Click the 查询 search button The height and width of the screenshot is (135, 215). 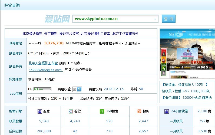(169, 19)
